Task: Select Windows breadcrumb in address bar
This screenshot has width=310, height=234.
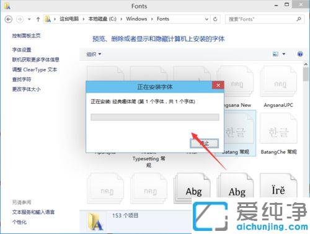Action: tap(136, 19)
